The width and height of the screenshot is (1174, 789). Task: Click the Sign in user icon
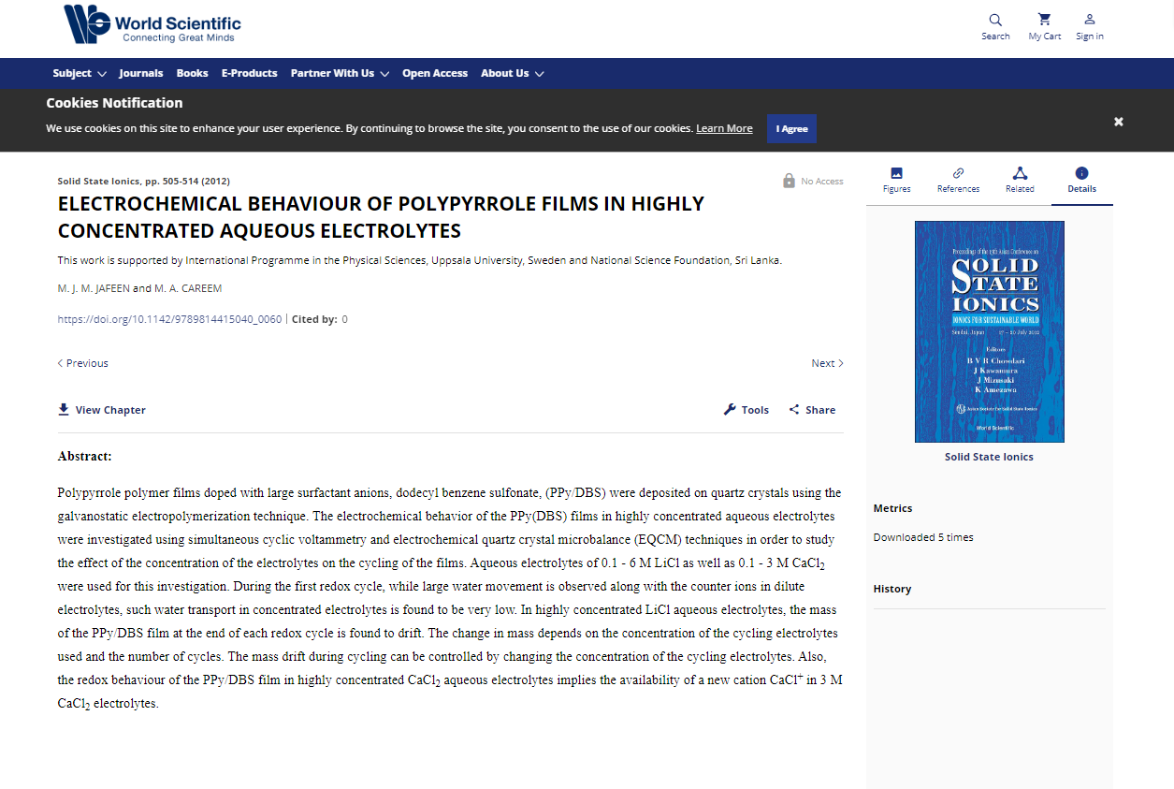click(x=1089, y=20)
